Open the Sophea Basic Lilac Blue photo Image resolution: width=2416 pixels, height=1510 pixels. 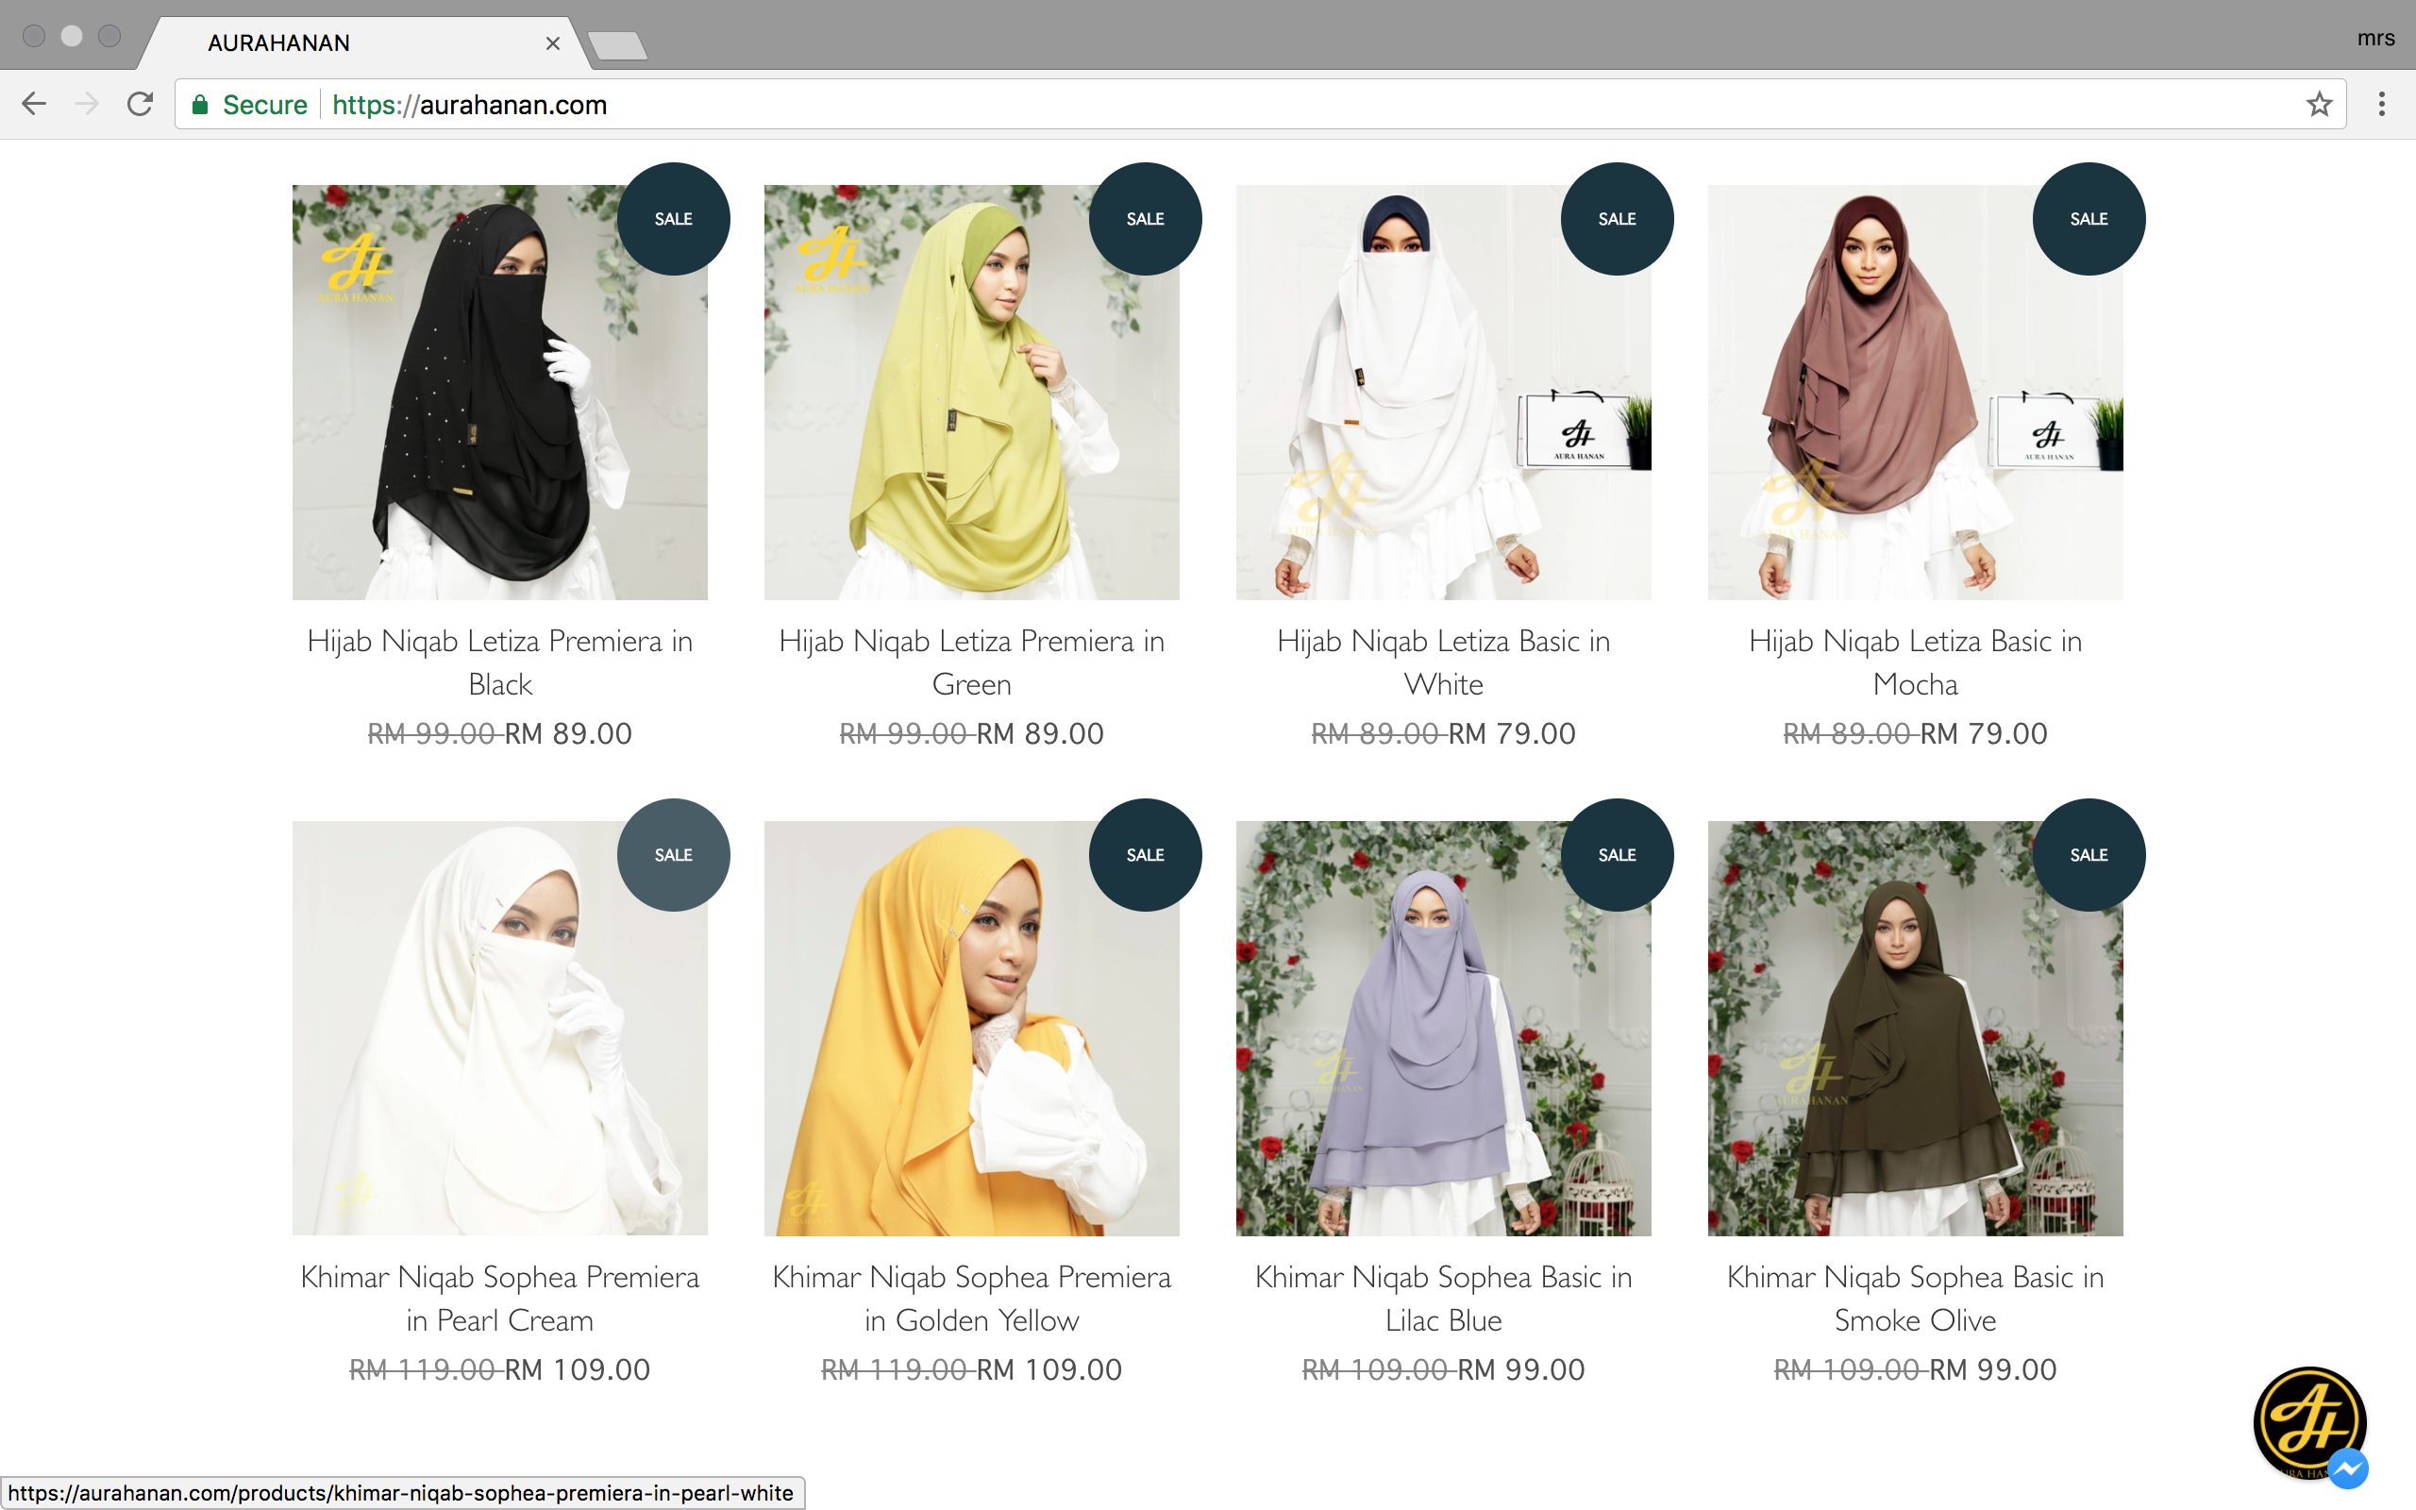click(1444, 1029)
